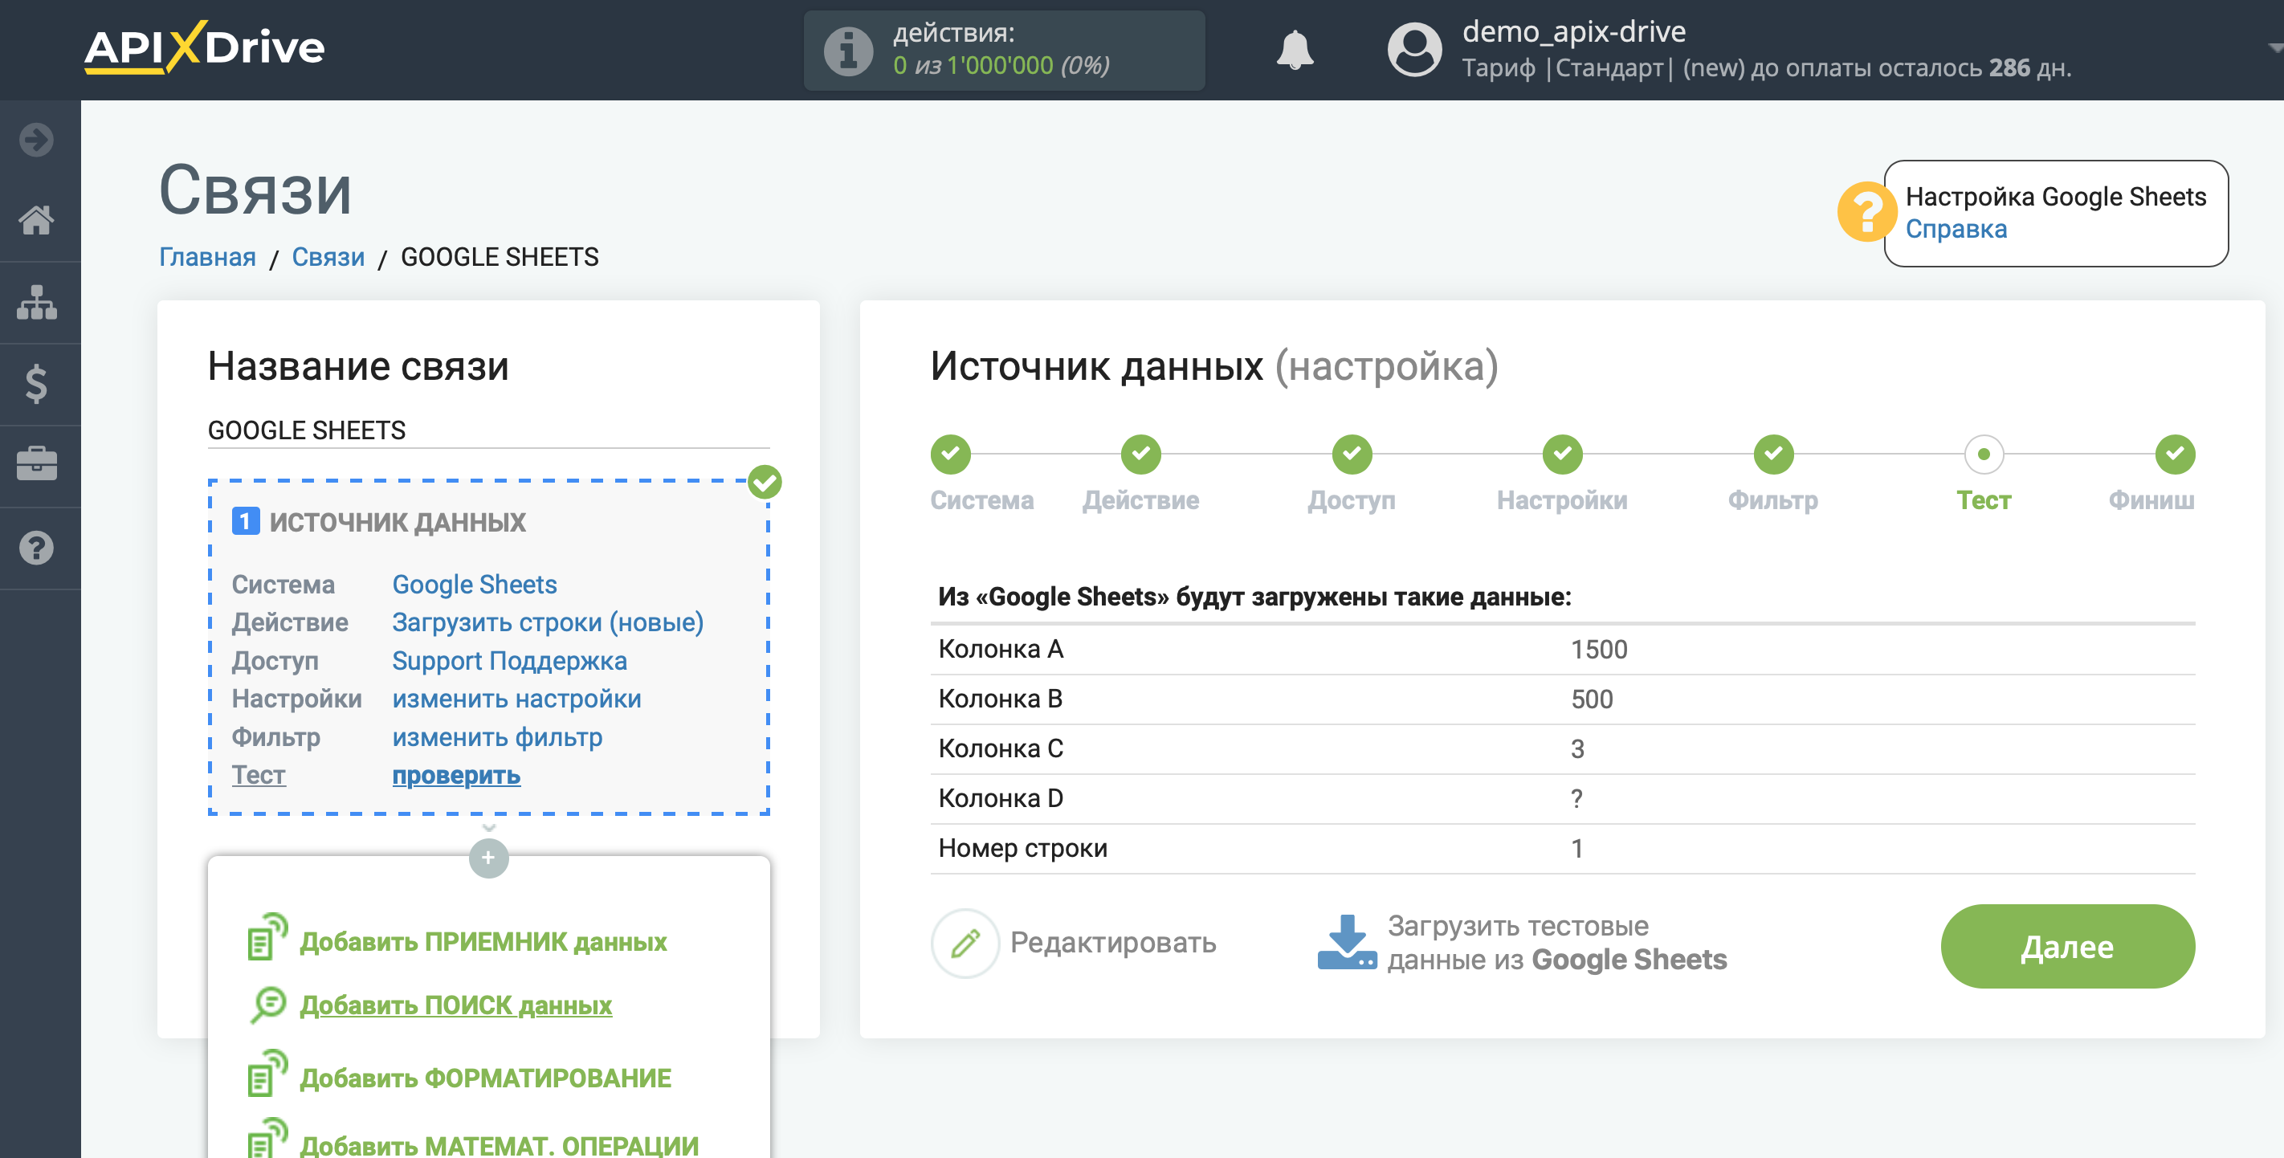The height and width of the screenshot is (1158, 2284).
Task: Click the Колонка C row
Action: 1562,749
